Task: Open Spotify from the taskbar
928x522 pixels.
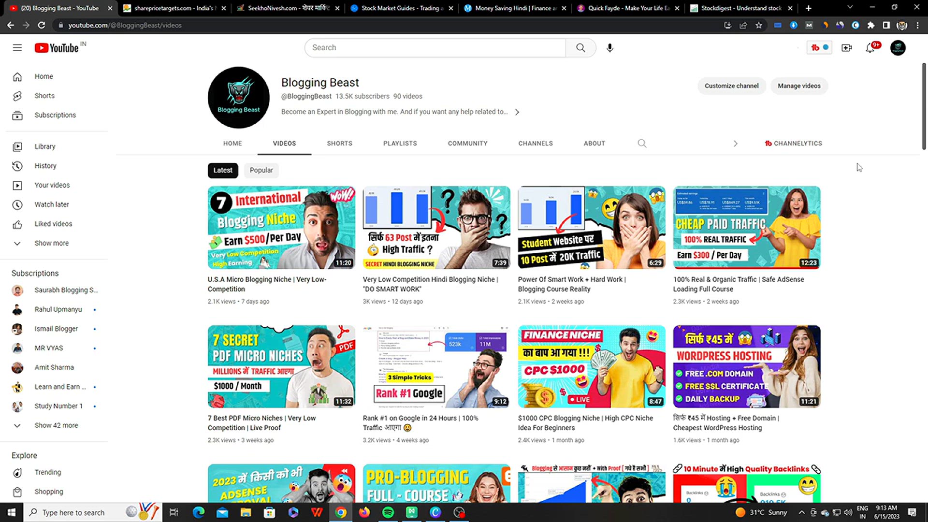Action: tap(388, 512)
